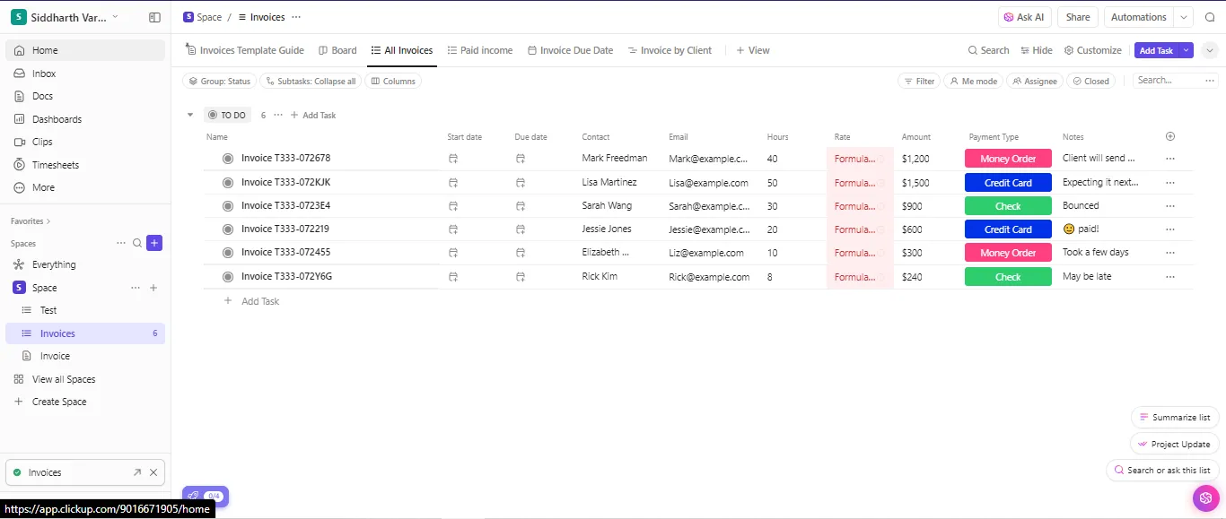Open the Columns chooser
The height and width of the screenshot is (519, 1226).
pyautogui.click(x=393, y=81)
